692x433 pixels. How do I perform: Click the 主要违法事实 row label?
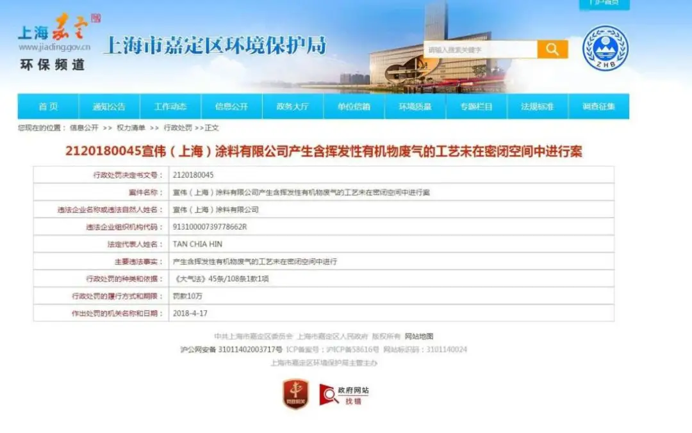(138, 262)
